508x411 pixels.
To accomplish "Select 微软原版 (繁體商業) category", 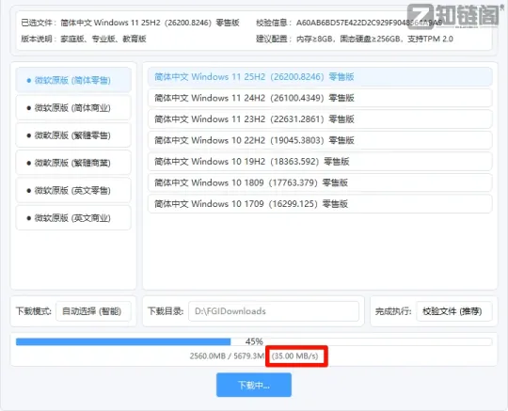I will tap(73, 163).
